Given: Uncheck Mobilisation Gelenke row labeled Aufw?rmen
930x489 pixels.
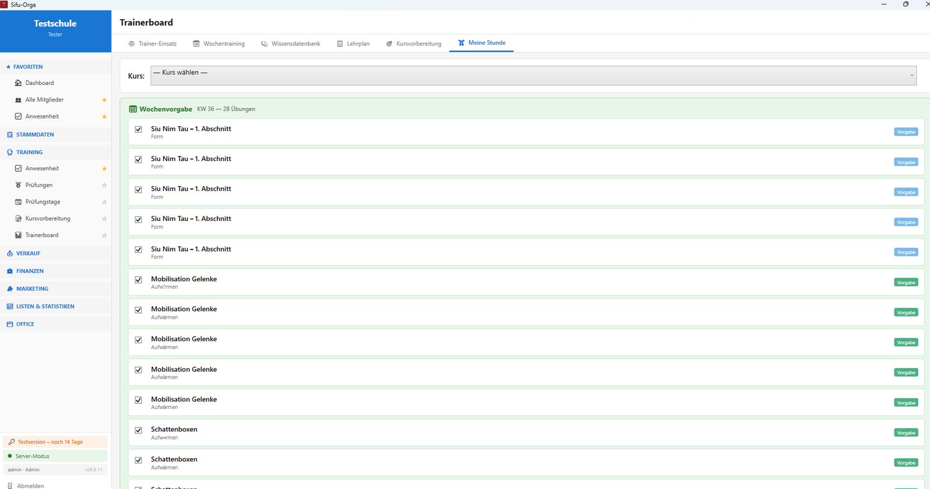Looking at the screenshot, I should (138, 280).
